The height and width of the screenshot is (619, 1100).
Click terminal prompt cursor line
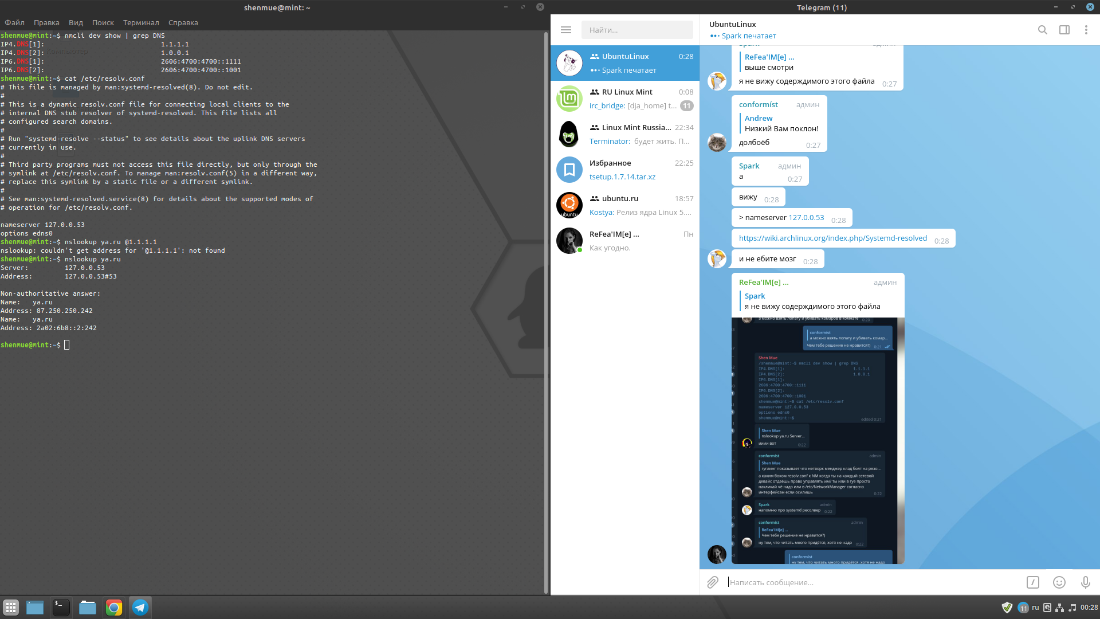(x=35, y=345)
